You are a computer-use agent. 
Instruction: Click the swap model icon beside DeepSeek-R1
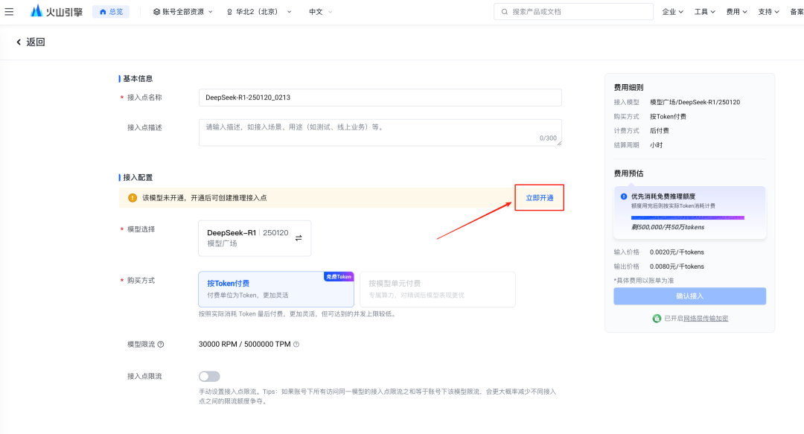click(299, 238)
